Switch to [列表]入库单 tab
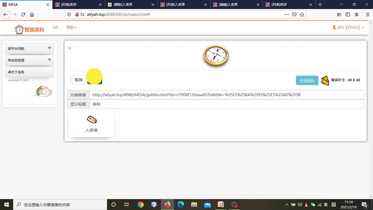 [x=184, y=5]
